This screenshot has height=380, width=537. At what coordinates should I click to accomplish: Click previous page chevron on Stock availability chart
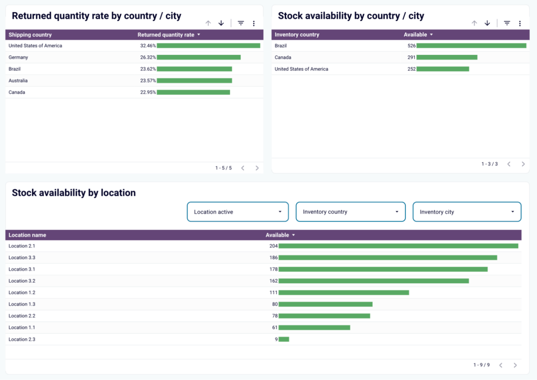point(508,164)
